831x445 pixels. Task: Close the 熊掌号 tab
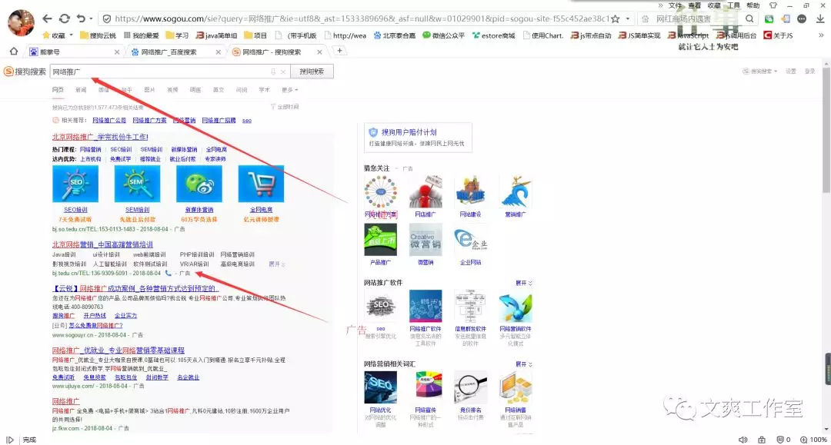coord(117,51)
